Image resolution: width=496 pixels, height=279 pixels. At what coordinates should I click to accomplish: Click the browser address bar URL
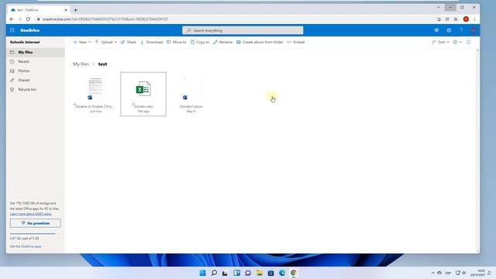105,19
